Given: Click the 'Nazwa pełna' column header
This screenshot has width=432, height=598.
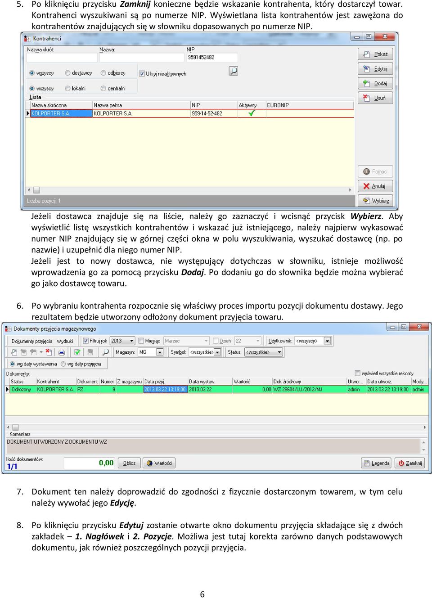Looking at the screenshot, I should [142, 105].
